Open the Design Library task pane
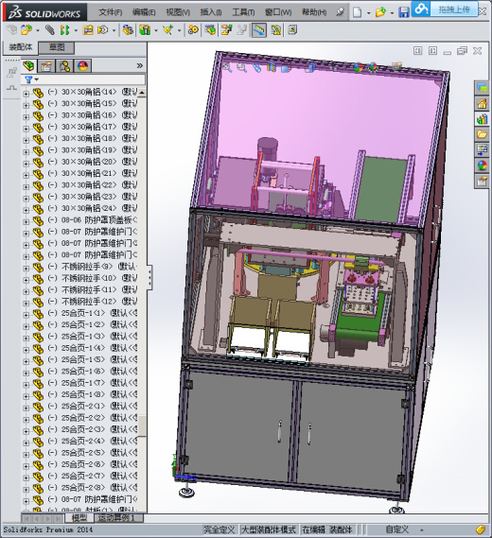Screen dimensions: 492x538 point(482,119)
